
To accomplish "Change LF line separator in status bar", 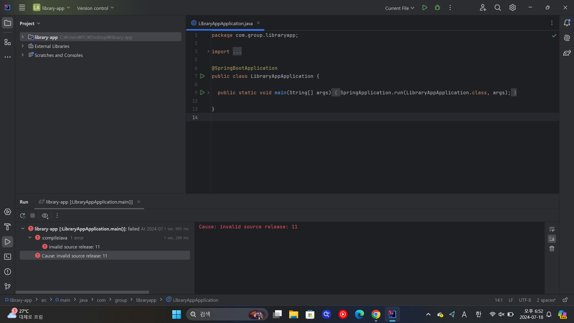I will coord(511,300).
